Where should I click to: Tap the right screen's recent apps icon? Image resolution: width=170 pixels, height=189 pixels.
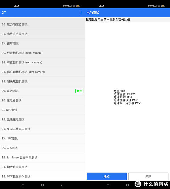tap(108, 185)
